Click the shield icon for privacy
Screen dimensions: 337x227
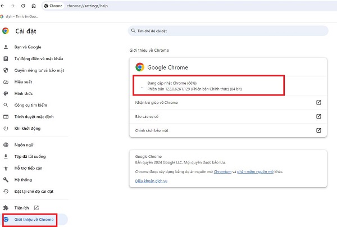(6, 70)
